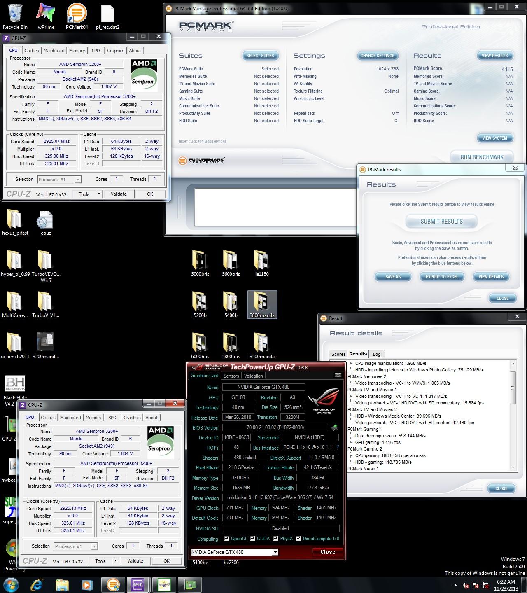Switch to Caches tab in upper CPU-Z
This screenshot has height=593, width=527.
tap(32, 51)
